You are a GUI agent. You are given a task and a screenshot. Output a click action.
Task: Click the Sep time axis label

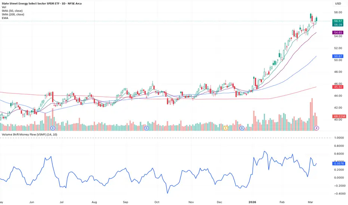tap(125, 202)
